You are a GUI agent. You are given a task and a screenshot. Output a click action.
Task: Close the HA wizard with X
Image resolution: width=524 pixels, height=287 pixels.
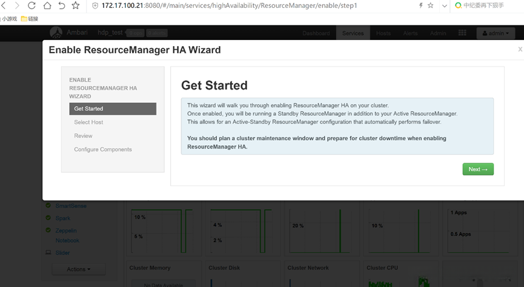(x=520, y=49)
